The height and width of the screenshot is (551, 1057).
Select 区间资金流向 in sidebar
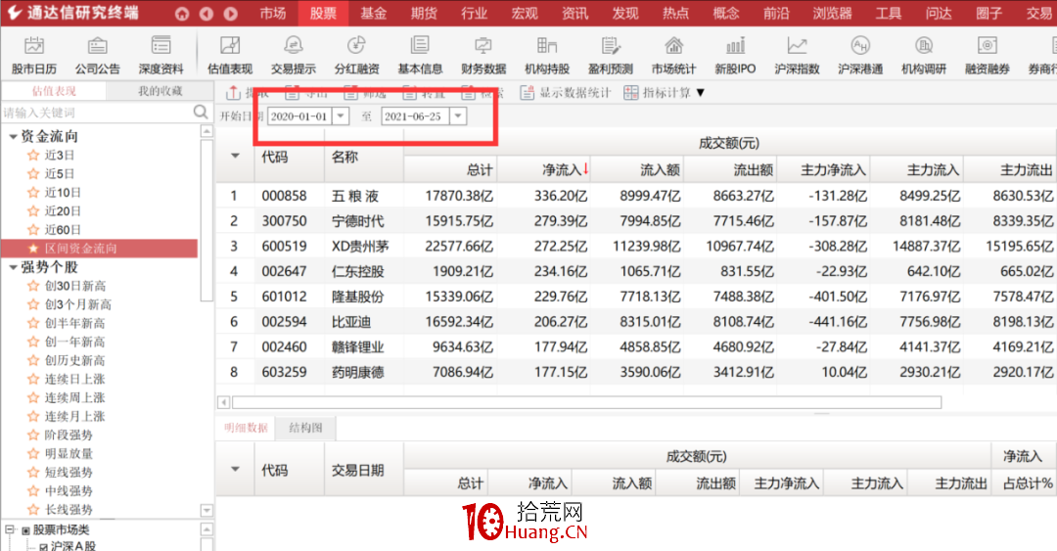click(100, 249)
